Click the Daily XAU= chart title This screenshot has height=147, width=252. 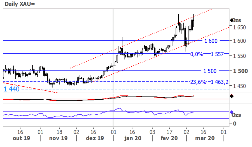point(20,4)
